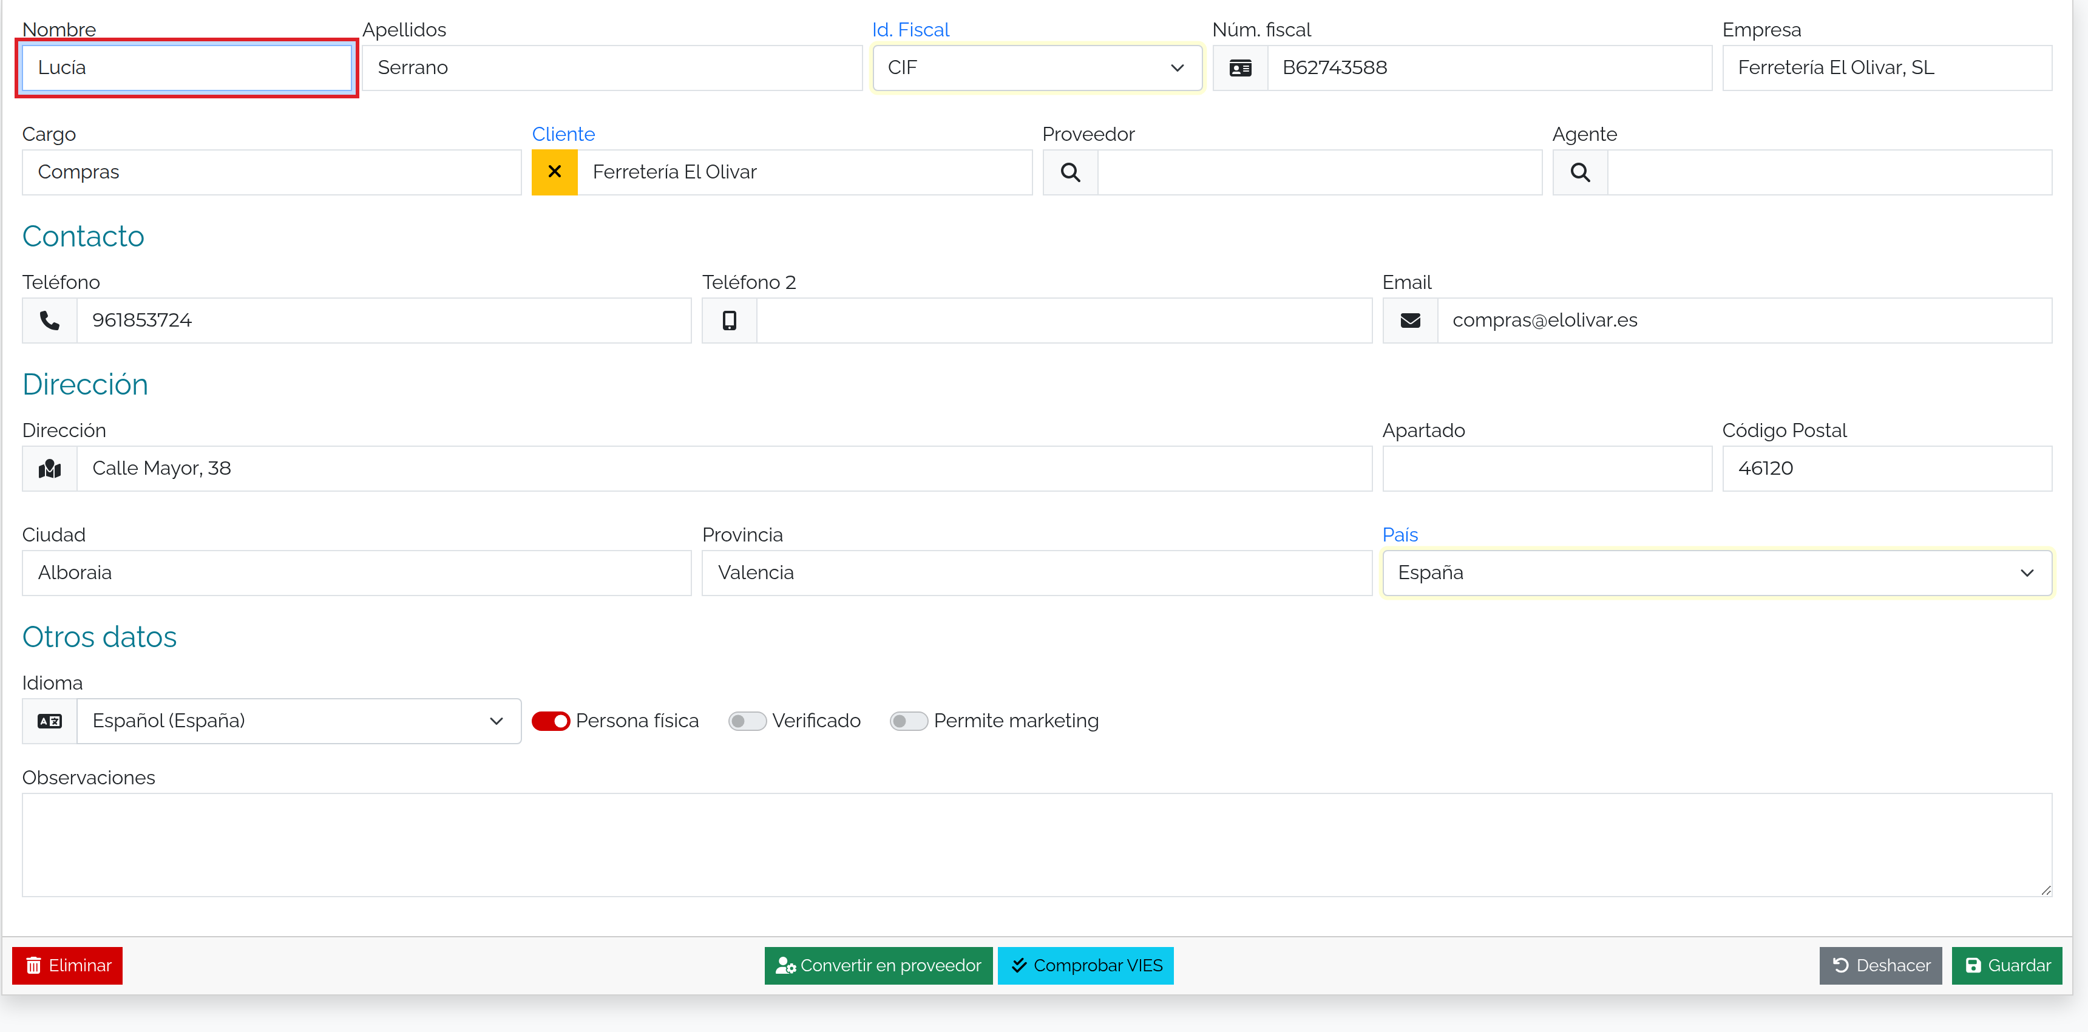Click the Cargo field with Compras
Screen dimensions: 2088x1032
271,172
